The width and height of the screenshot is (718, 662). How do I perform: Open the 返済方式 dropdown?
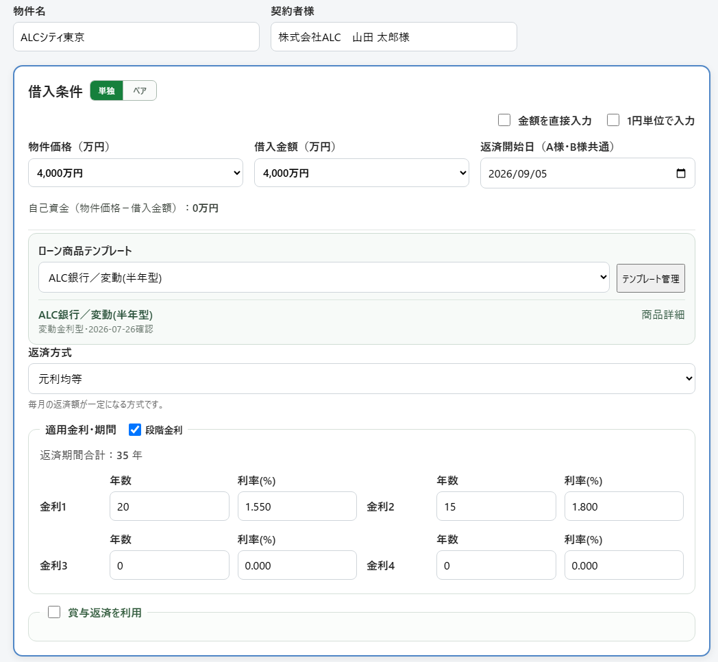[x=361, y=378]
